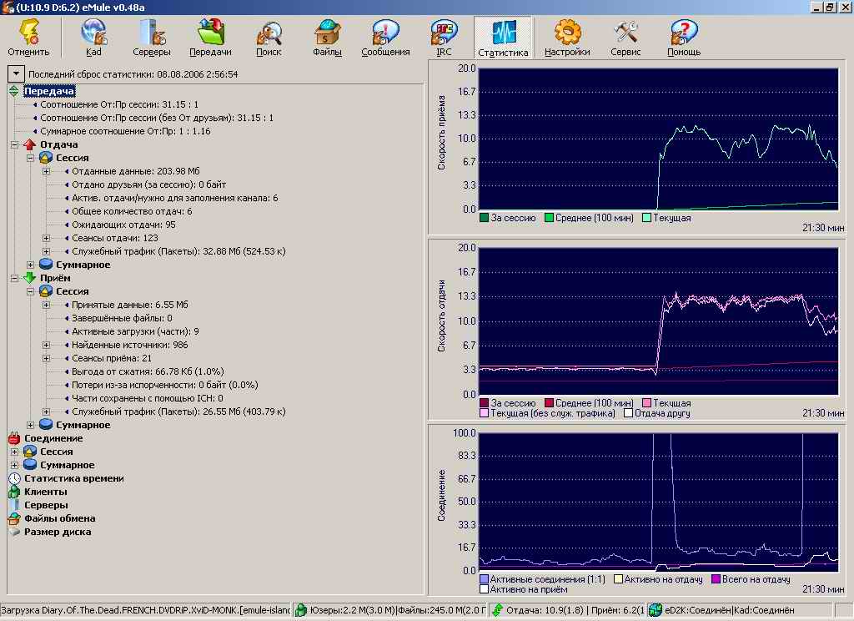Click the Отменить (Disconnect) toolbar button
Viewport: 854px width, 621px height.
tap(28, 38)
